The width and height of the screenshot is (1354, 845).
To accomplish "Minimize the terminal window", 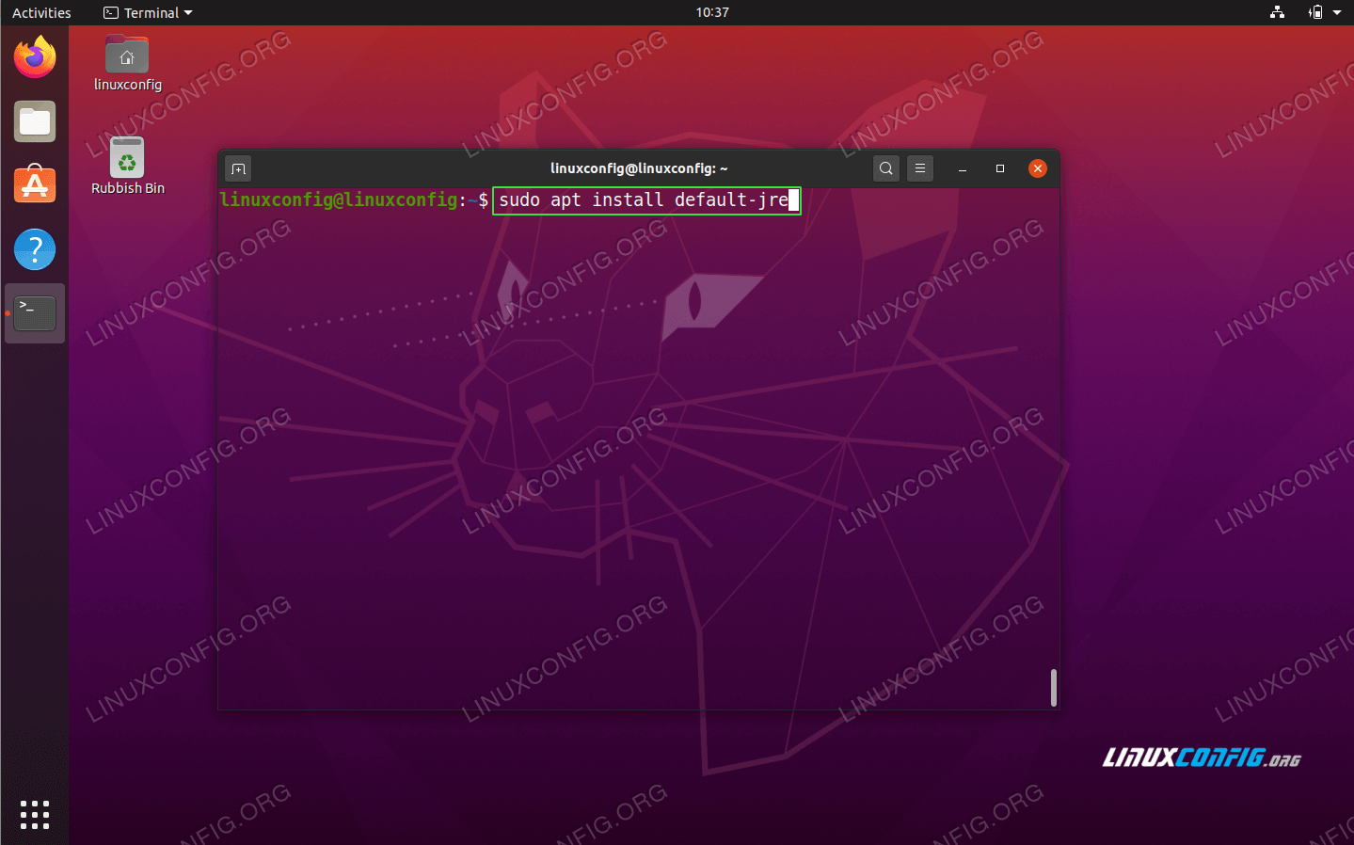I will pos(963,168).
